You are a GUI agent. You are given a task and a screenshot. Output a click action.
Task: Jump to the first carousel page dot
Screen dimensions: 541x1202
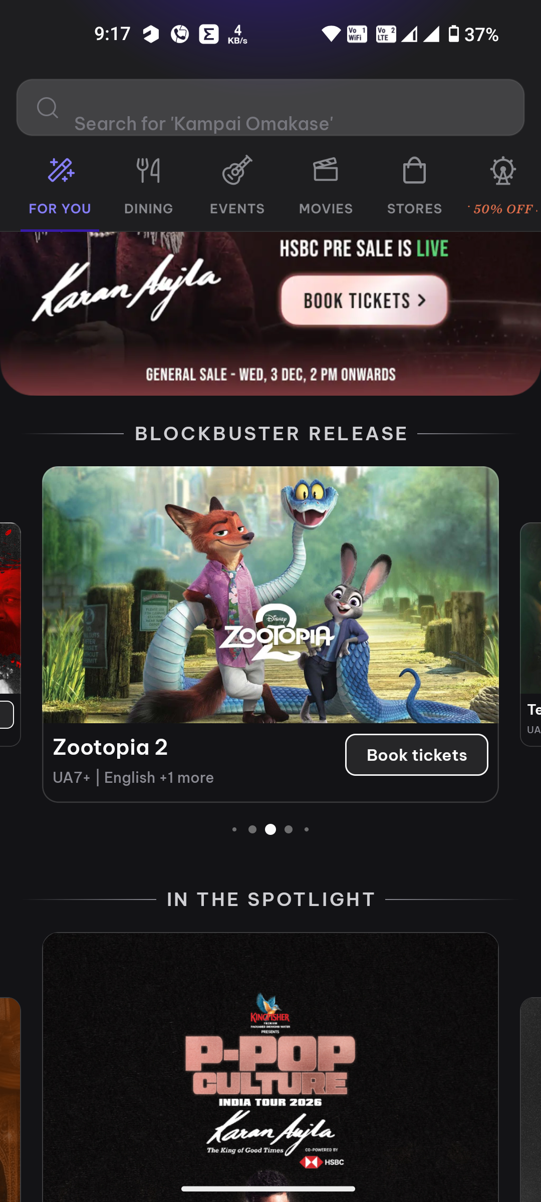(x=234, y=829)
